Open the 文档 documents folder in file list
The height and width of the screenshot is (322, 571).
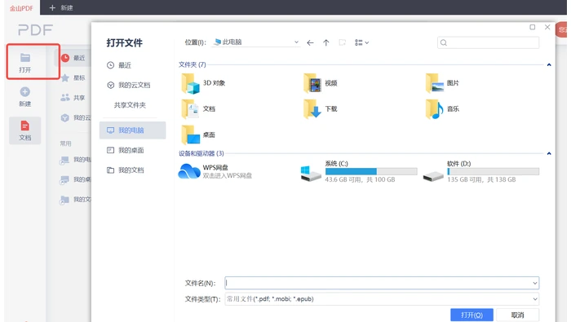[198, 108]
